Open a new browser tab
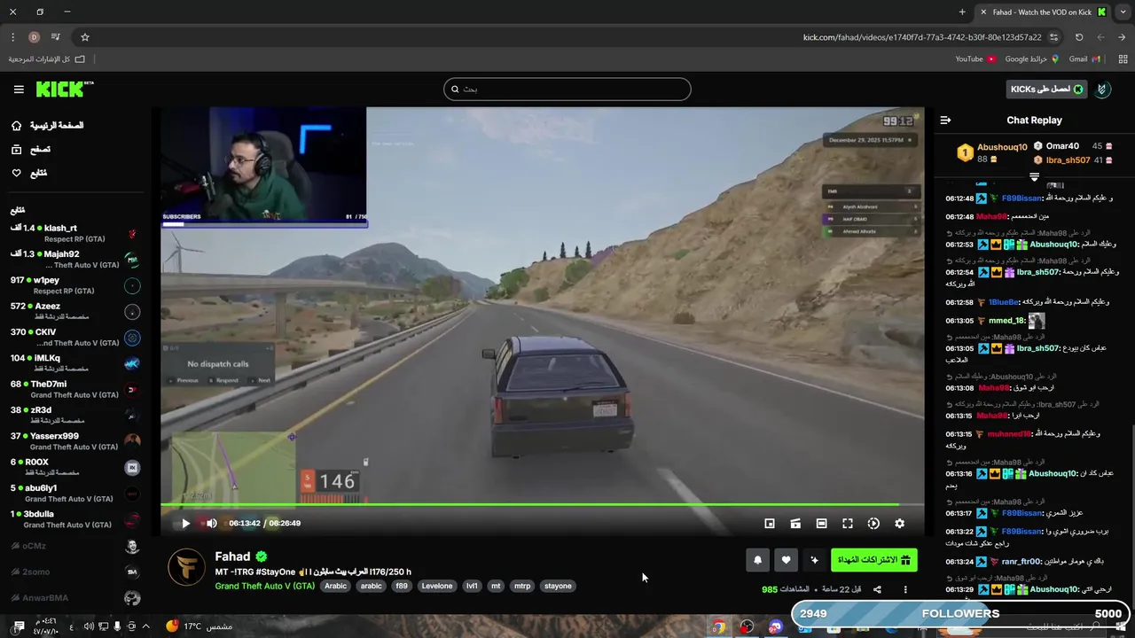The image size is (1135, 638). (x=962, y=12)
